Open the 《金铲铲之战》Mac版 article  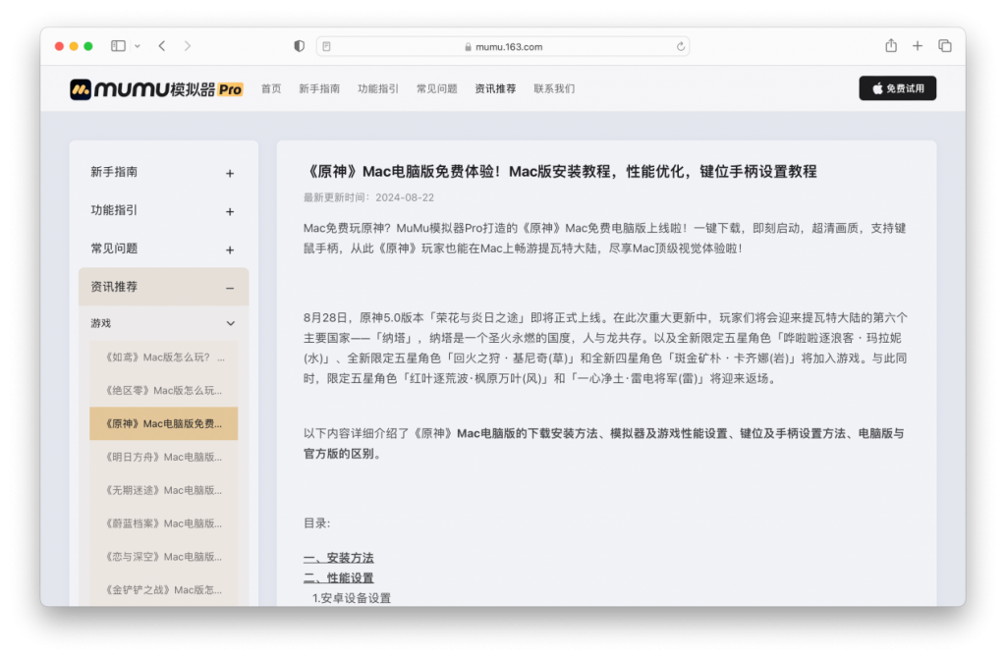[164, 590]
